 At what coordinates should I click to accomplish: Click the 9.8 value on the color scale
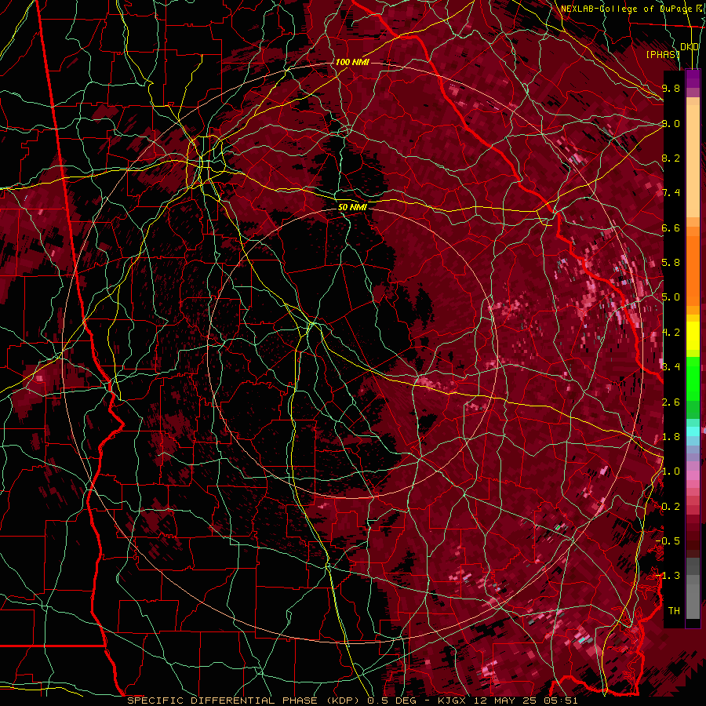(x=671, y=88)
